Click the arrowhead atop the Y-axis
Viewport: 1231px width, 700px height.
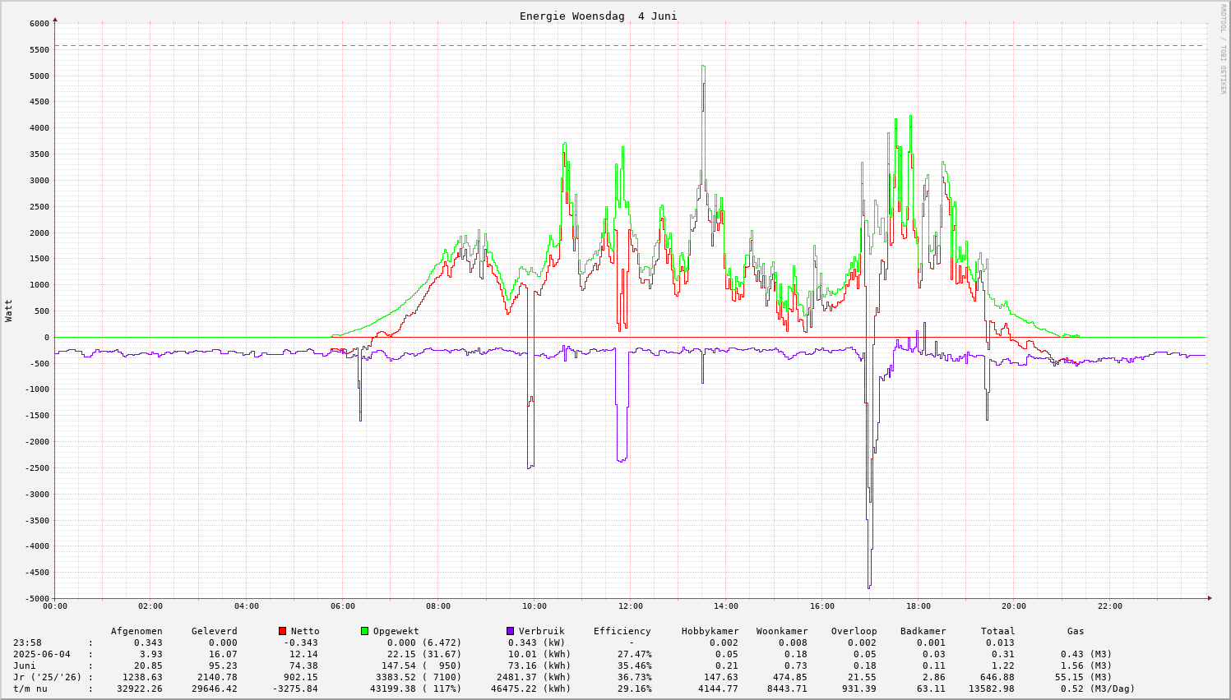55,19
